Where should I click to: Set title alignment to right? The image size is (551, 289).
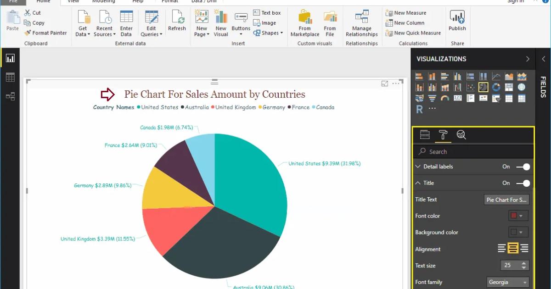525,248
